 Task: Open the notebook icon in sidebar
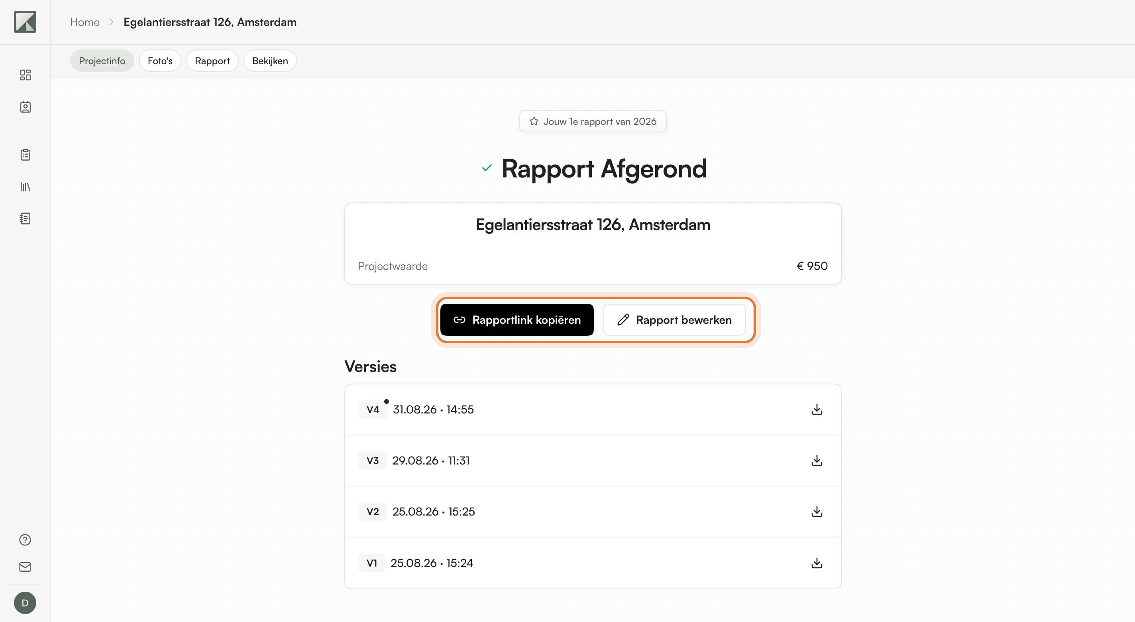pos(25,218)
